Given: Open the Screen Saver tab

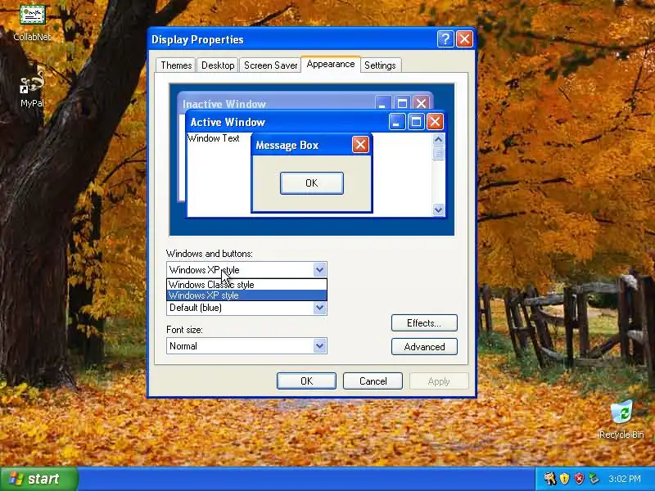Looking at the screenshot, I should 271,65.
